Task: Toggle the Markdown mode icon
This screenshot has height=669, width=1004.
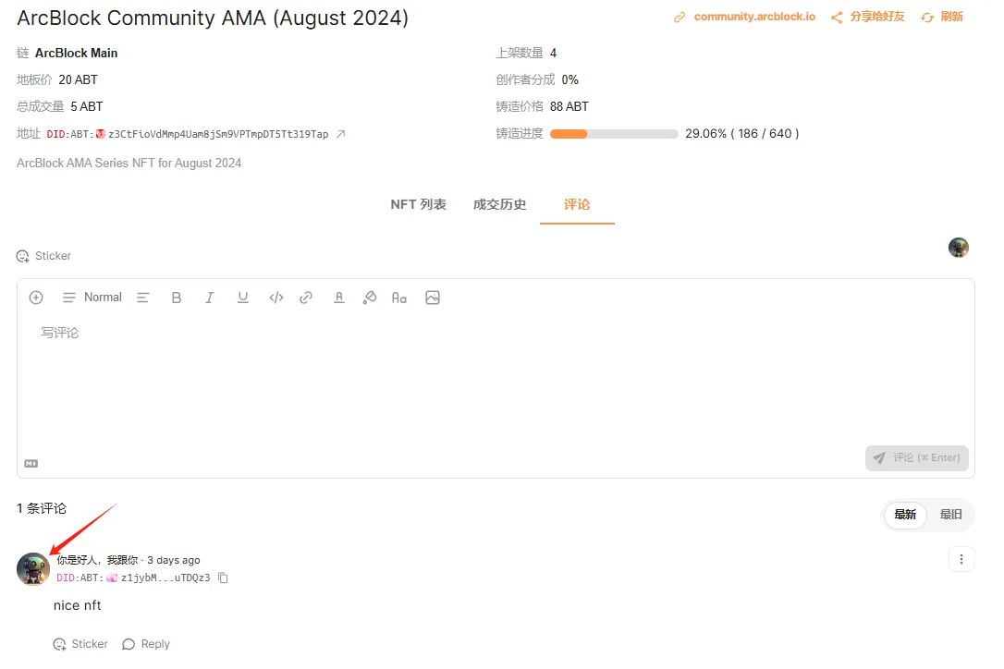Action: pos(31,464)
